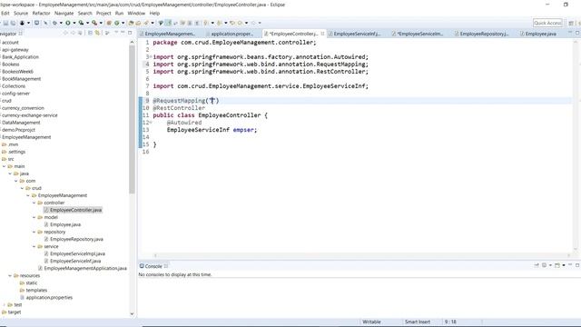Open the Run button's dropdown arrow
Screen dimensions: 581x327
pyautogui.click(x=74, y=23)
